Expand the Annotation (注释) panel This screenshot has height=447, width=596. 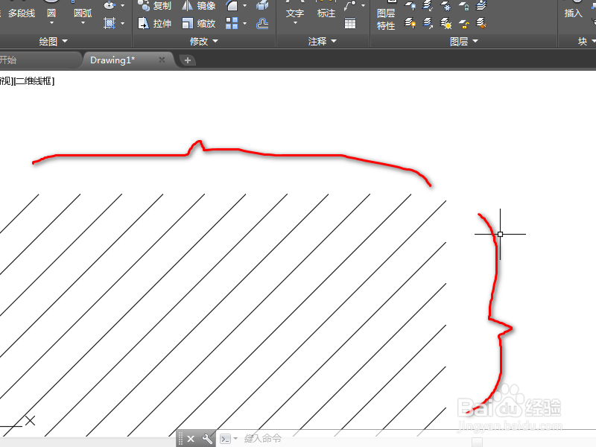[323, 41]
